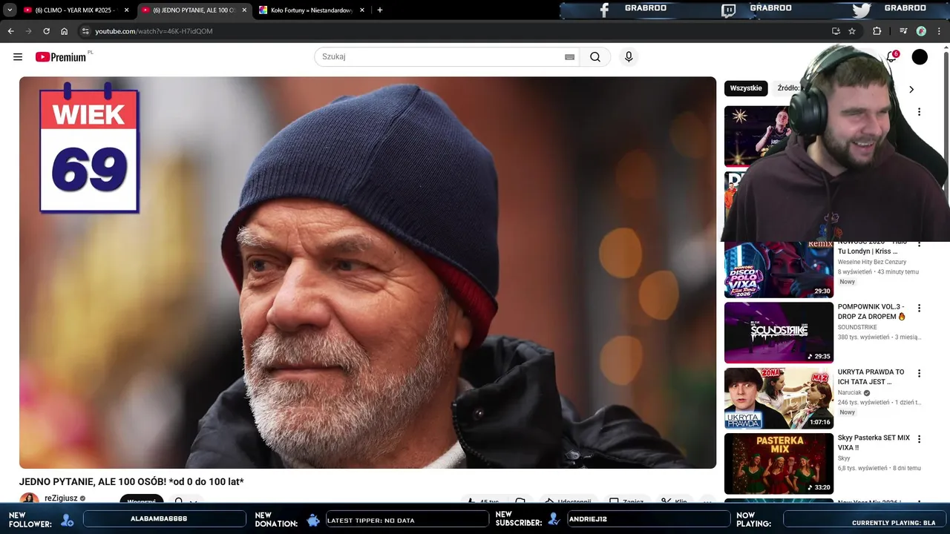Select the Wszystkie filter chip

pyautogui.click(x=746, y=88)
